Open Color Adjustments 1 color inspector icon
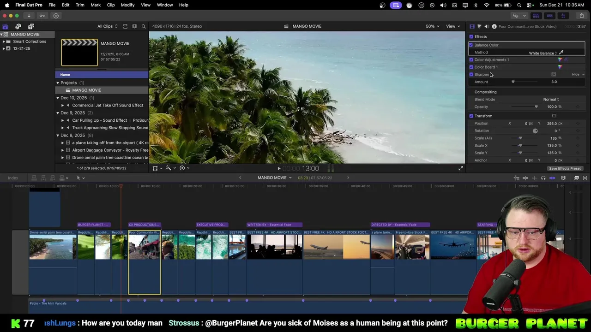 tap(560, 59)
